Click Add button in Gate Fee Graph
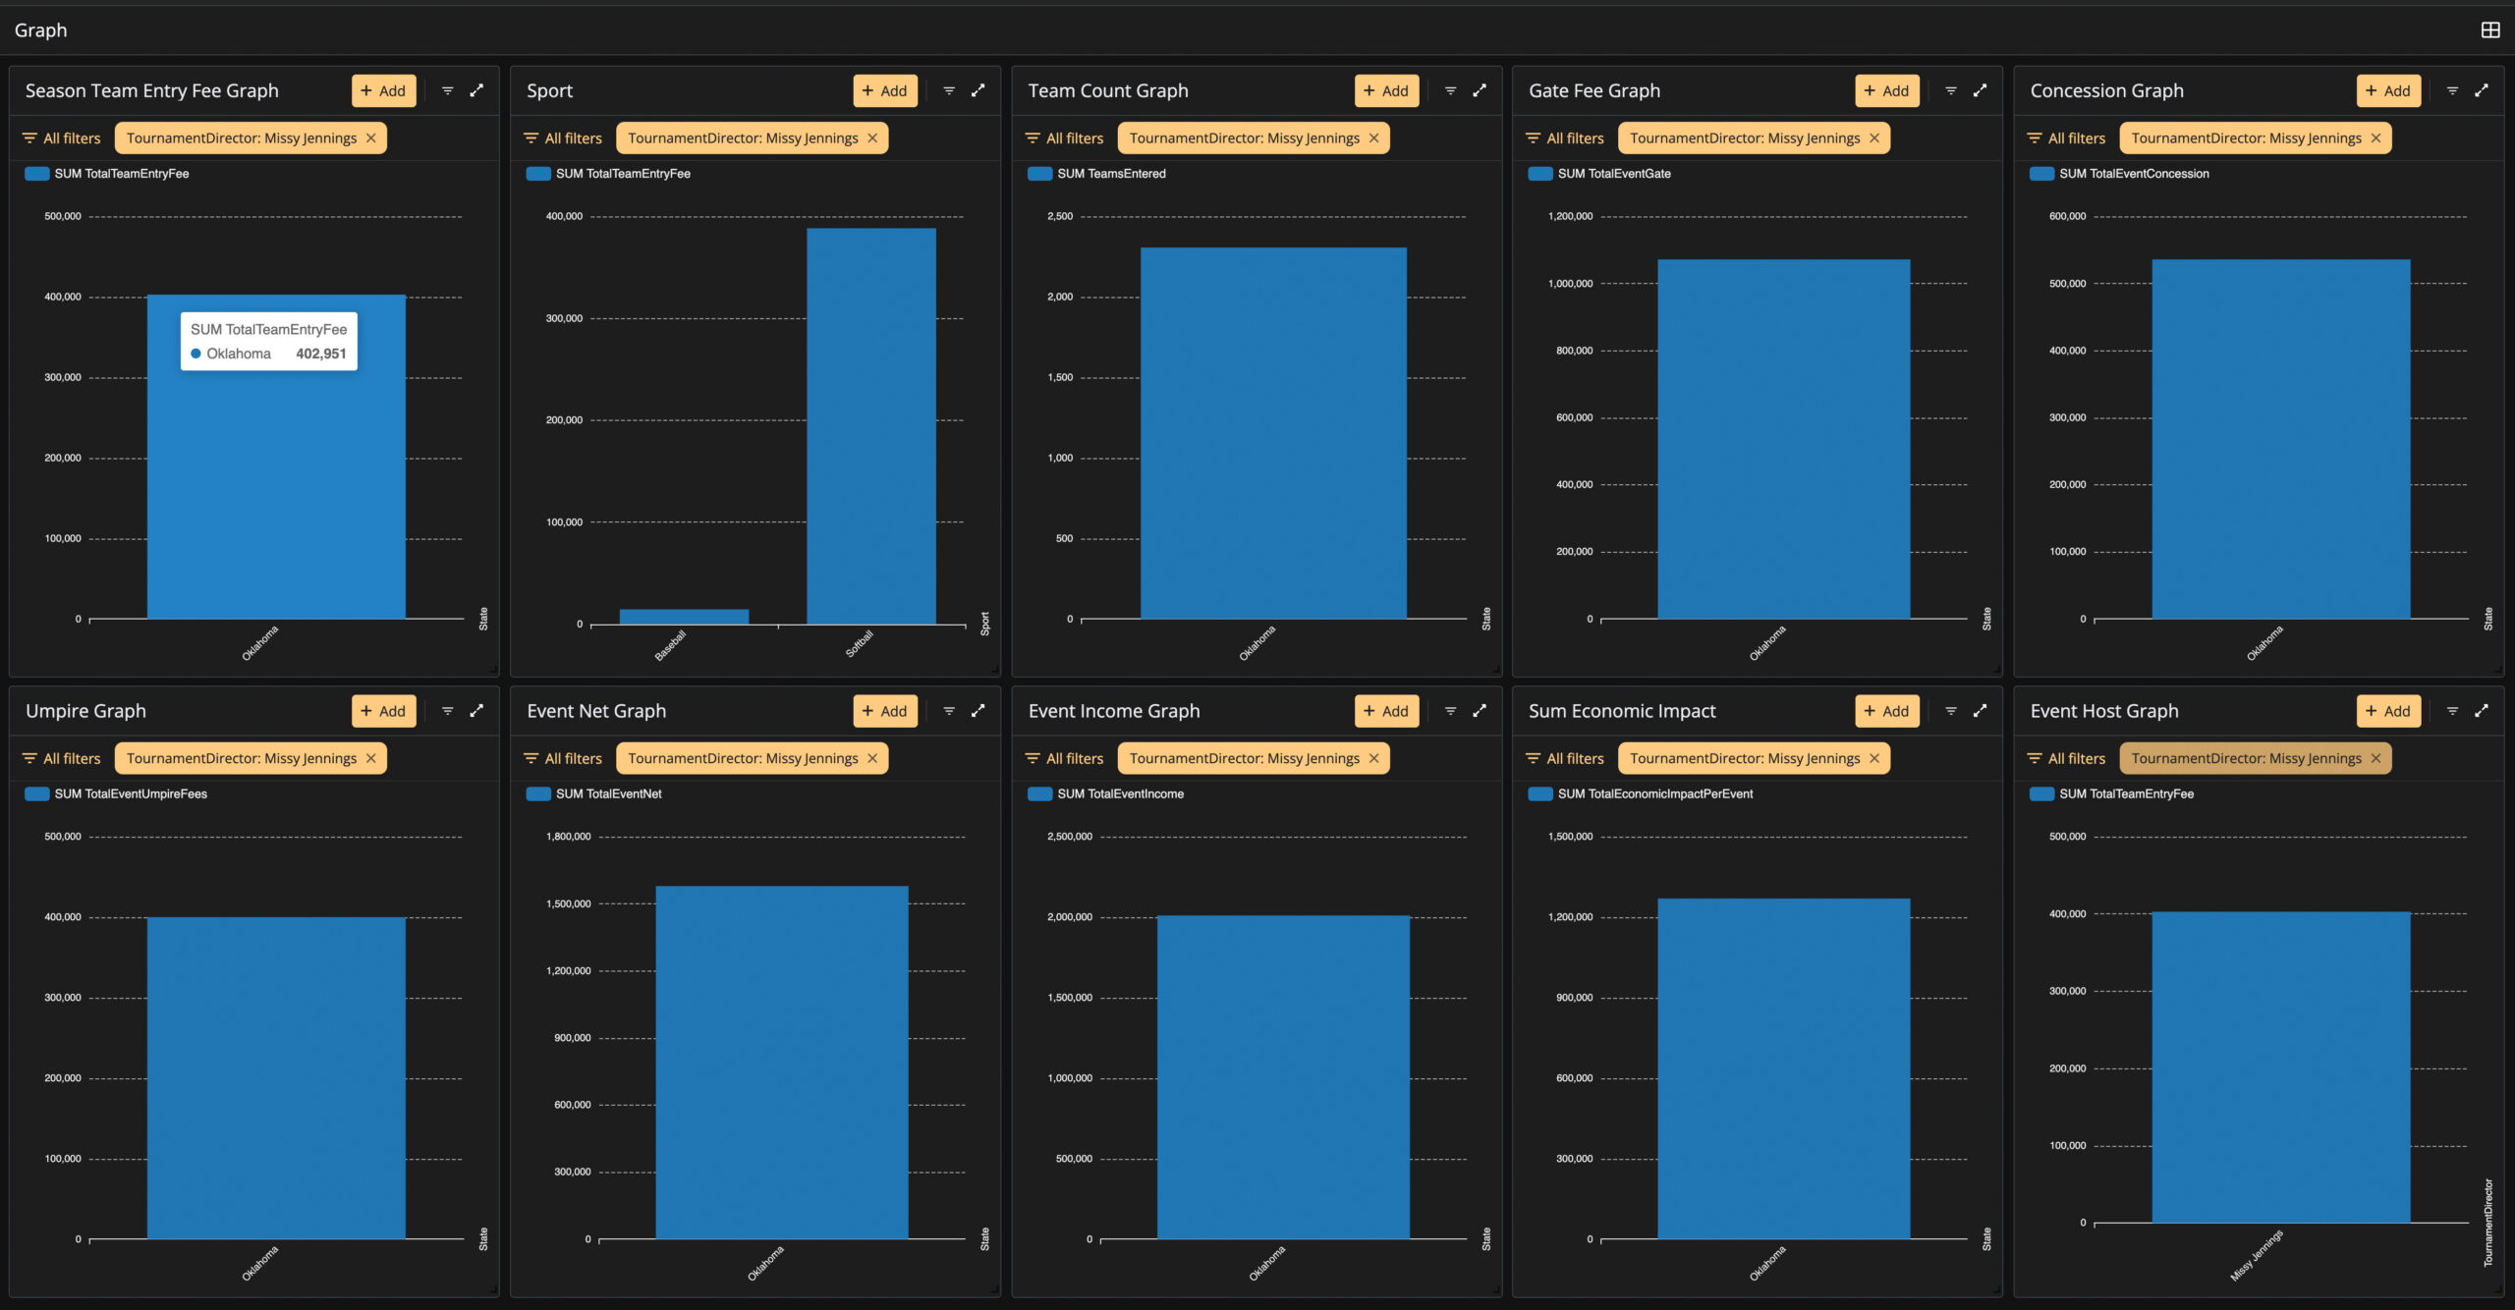The image size is (2515, 1310). pos(1886,91)
